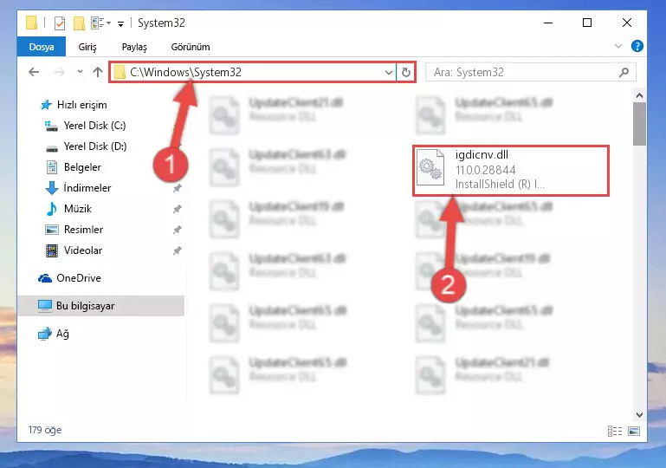Refresh the System32 folder view
666x468 pixels.
pos(406,72)
